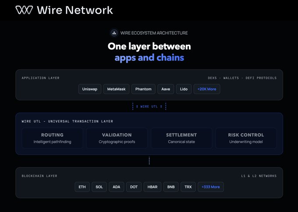Click the 'One layer between' heading
Screen dimensions: 298x212
(149, 46)
